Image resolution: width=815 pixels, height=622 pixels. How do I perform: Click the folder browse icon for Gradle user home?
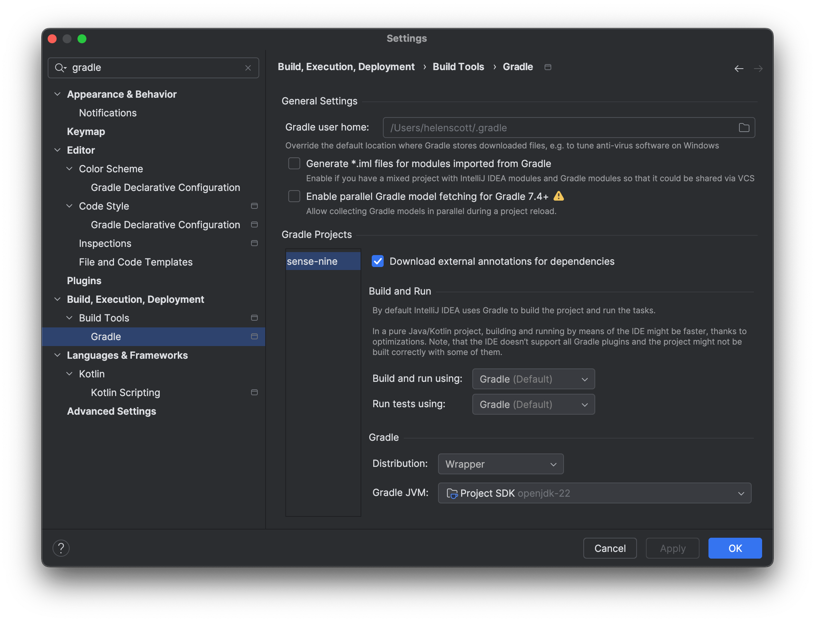[x=744, y=128]
